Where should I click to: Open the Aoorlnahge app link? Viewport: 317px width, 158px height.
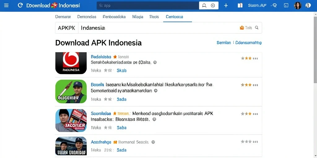coord(101,142)
